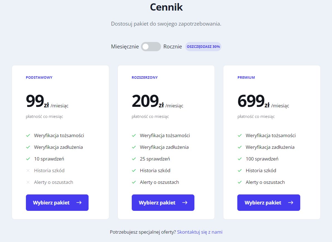The image size is (332, 242).
Task: Click the arrow icon in Podstawowy's button
Action: [79, 203]
